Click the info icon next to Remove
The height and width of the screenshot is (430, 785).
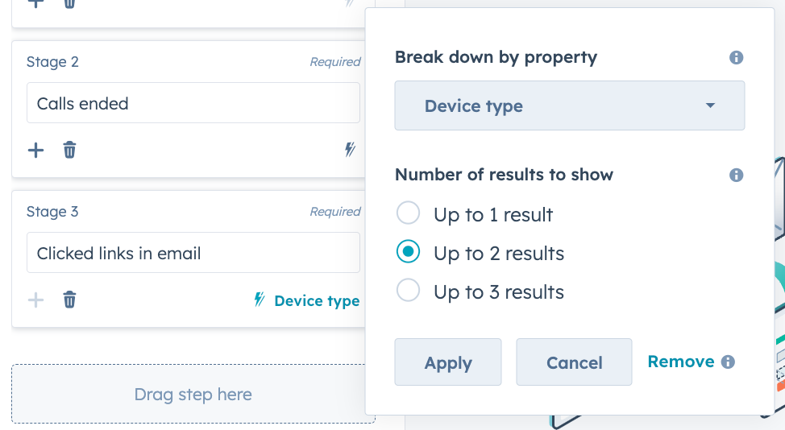click(x=728, y=362)
